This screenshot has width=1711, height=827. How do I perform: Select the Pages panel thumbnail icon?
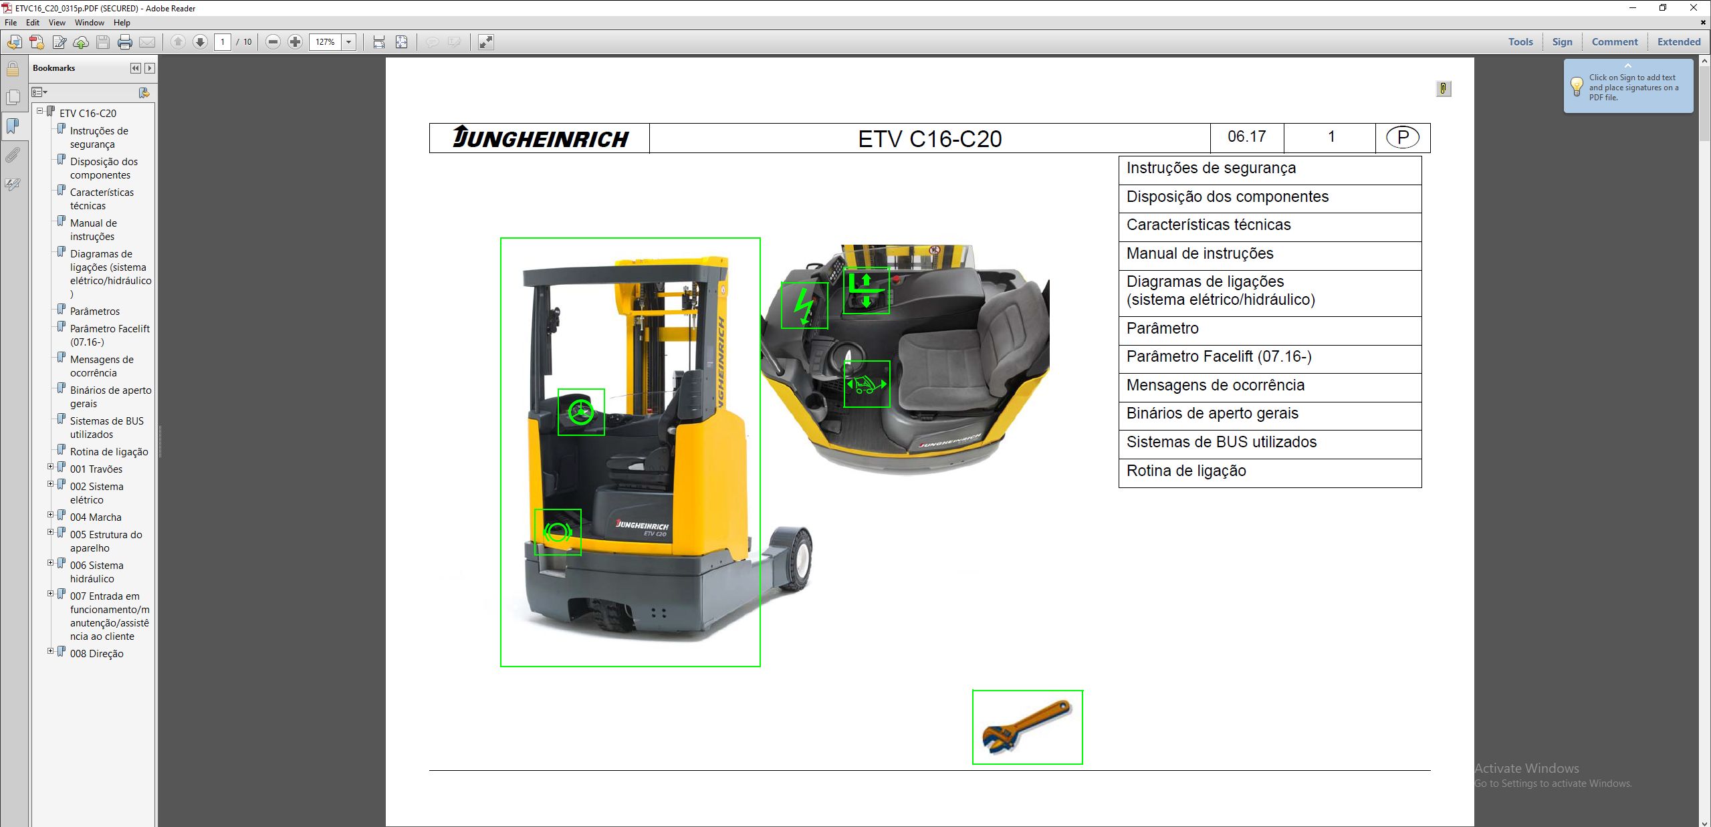[13, 97]
